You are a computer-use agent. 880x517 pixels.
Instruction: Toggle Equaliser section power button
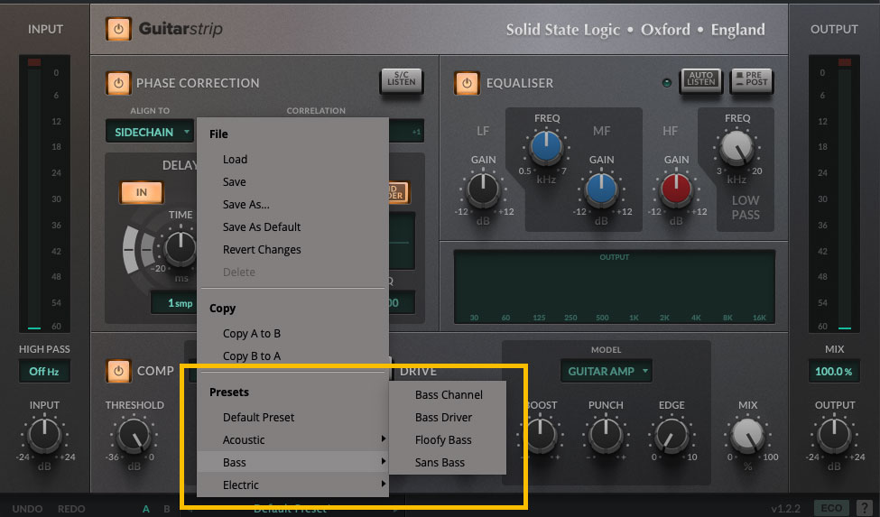tap(467, 83)
